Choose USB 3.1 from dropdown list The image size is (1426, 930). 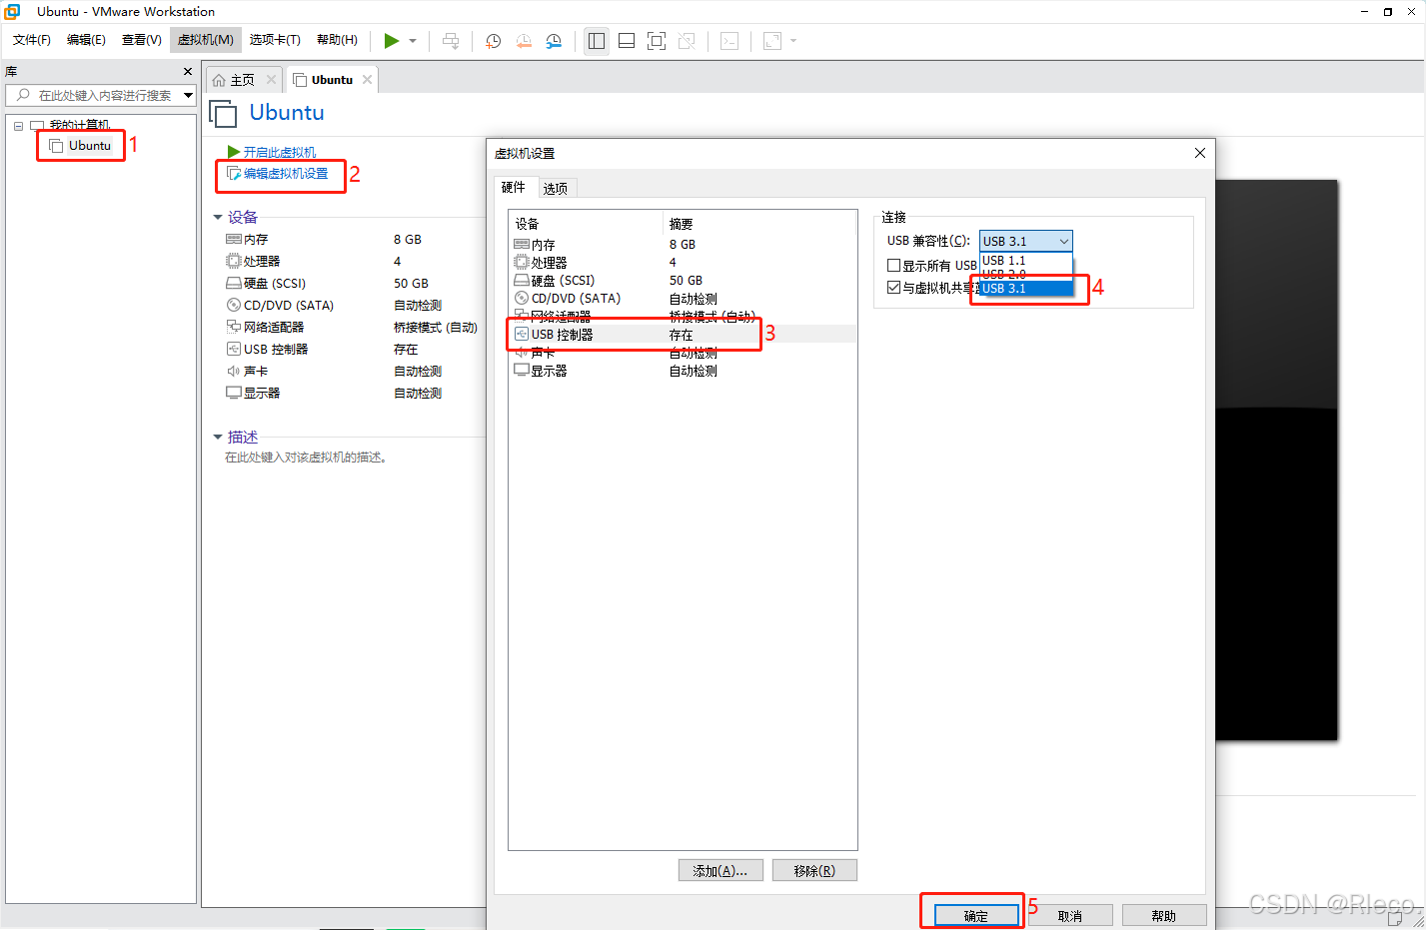(x=1026, y=289)
